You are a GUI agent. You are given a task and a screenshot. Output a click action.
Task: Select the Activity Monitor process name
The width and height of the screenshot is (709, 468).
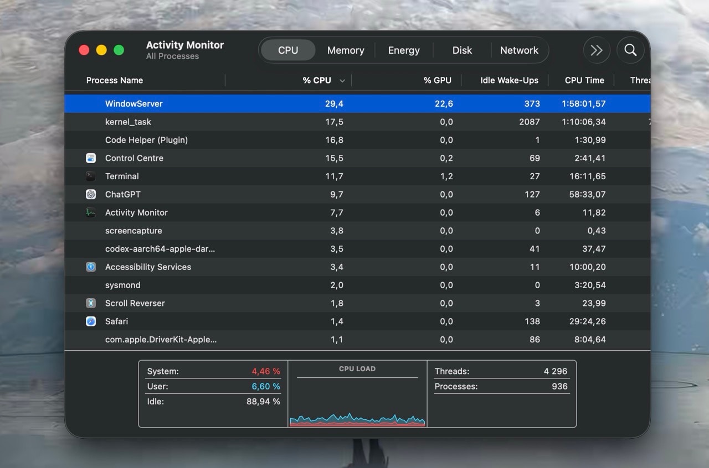tap(136, 212)
